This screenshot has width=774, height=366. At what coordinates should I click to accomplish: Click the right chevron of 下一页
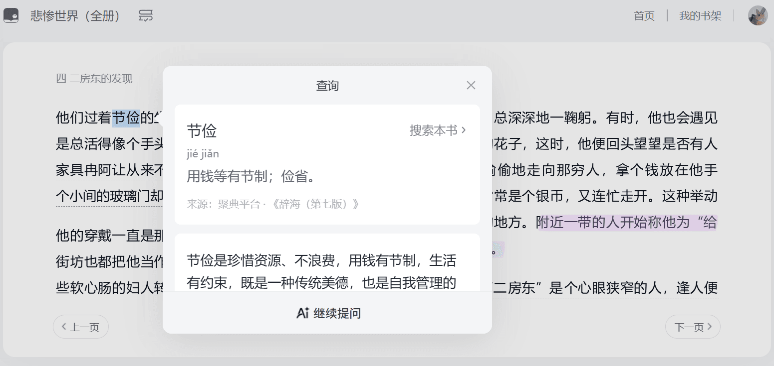[x=710, y=327]
